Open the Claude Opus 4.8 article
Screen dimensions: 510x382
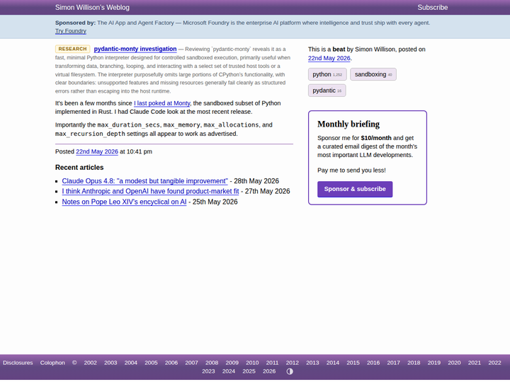click(x=144, y=181)
